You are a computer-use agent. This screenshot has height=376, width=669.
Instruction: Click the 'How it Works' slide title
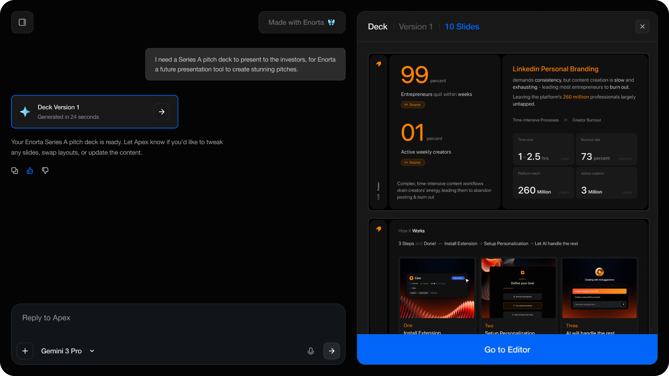411,231
